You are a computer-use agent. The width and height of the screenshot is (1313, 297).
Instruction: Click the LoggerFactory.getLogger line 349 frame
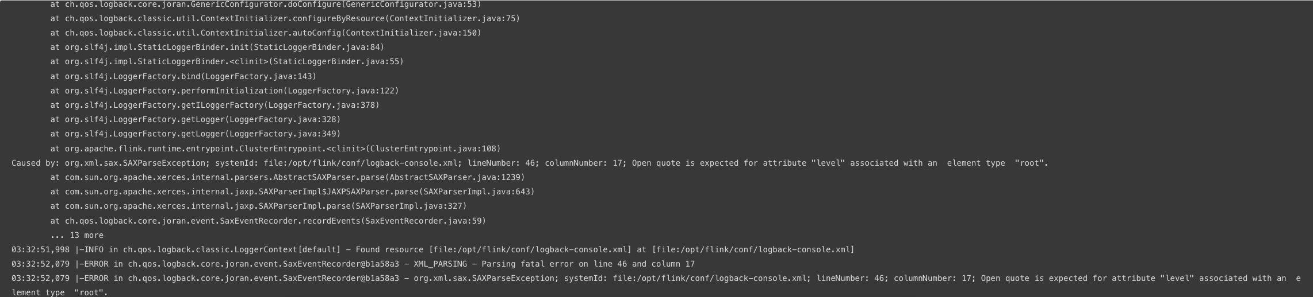195,134
